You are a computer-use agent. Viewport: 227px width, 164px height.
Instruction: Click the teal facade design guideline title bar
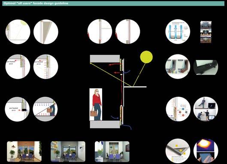(x=113, y=3)
